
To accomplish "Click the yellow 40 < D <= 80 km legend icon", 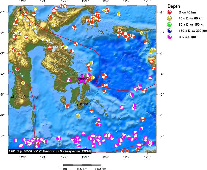I will coord(170,18).
